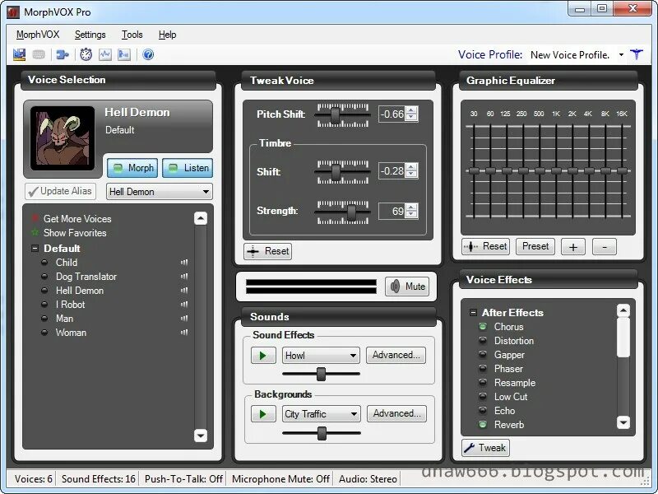
Task: Toggle the Morph button
Action: (x=132, y=168)
